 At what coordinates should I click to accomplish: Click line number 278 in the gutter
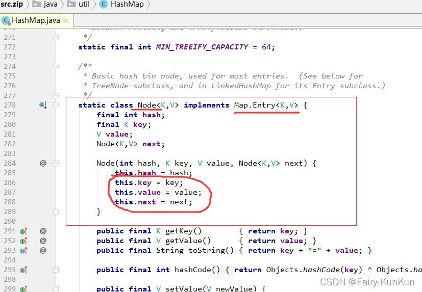[x=10, y=105]
